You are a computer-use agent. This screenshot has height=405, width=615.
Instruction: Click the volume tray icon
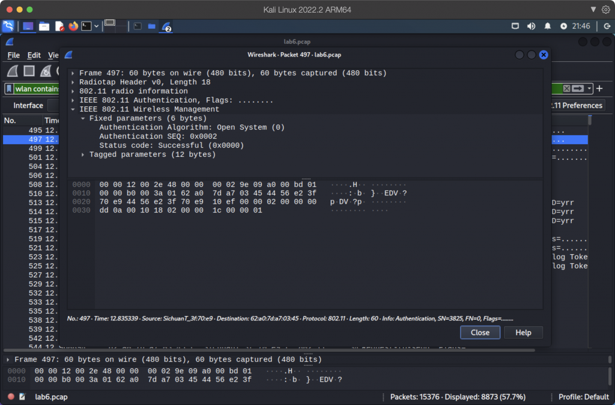[x=531, y=26]
